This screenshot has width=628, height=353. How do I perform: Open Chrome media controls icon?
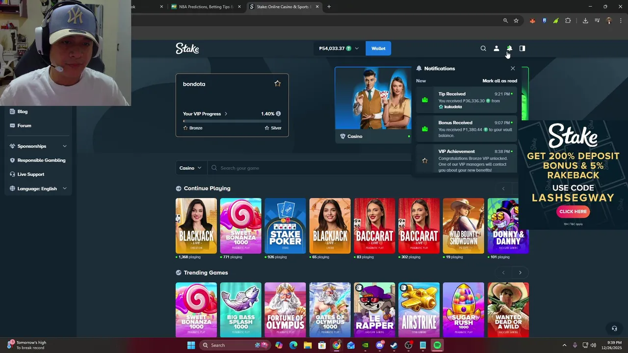coord(597,21)
